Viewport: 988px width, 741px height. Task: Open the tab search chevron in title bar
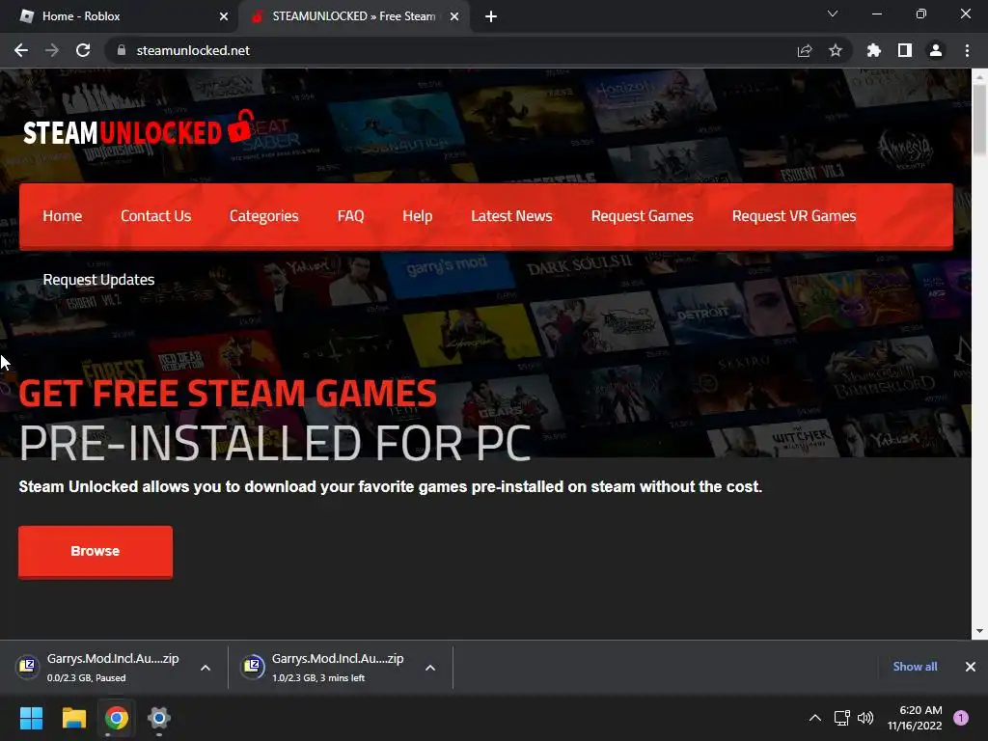coord(833,14)
